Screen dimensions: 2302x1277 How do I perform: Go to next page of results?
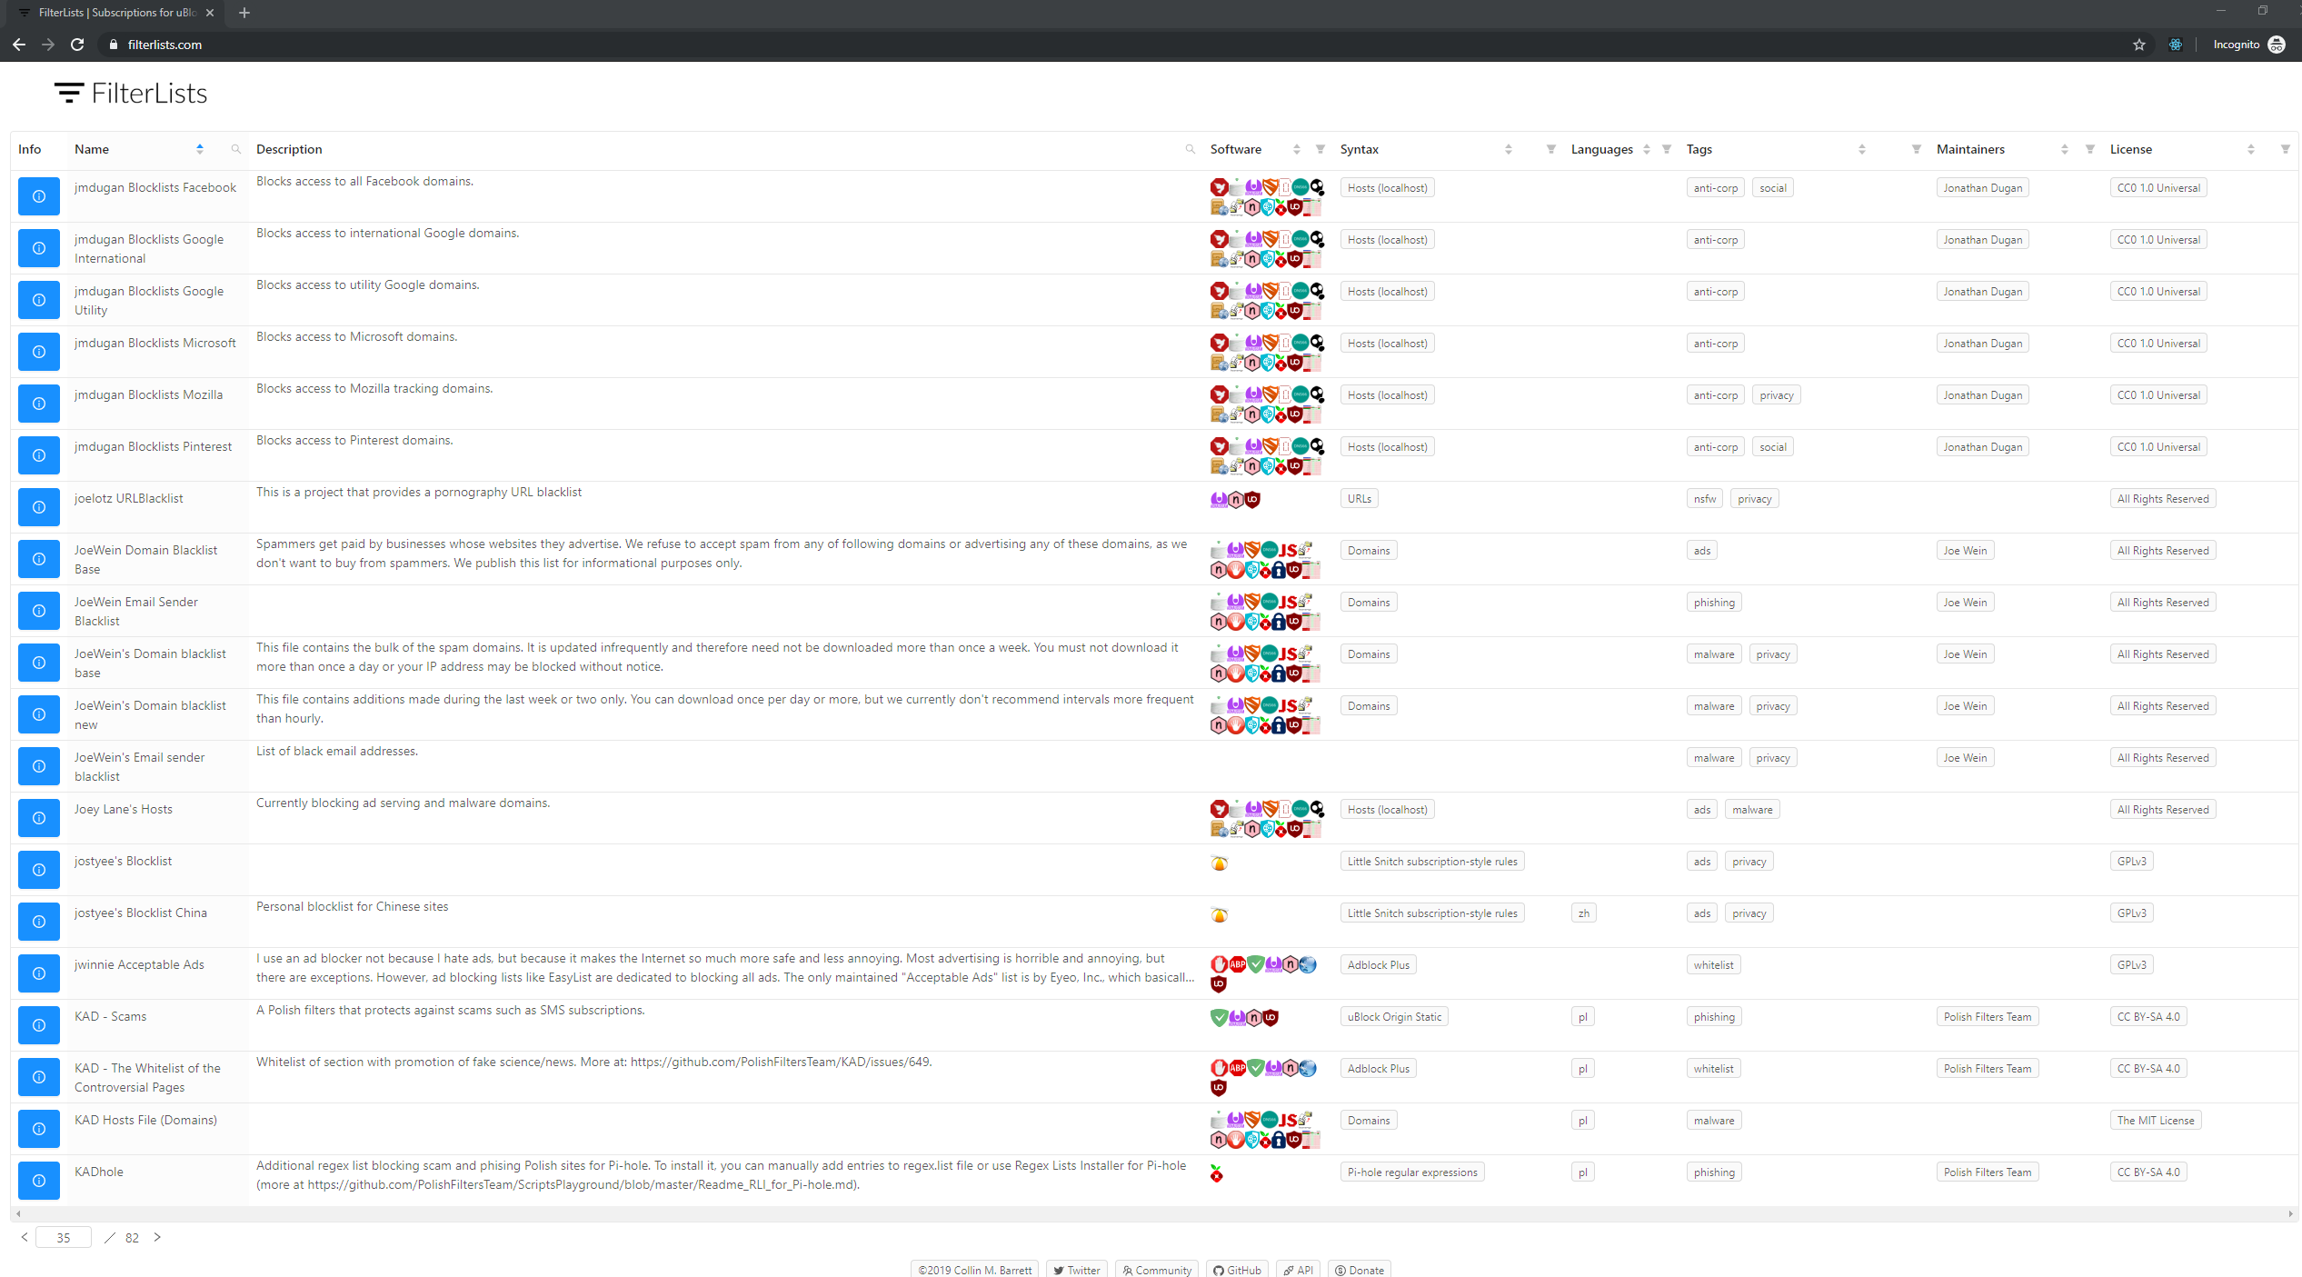[157, 1237]
